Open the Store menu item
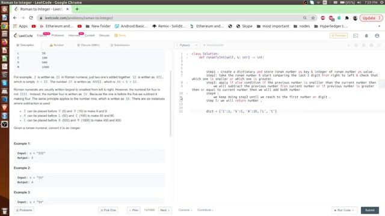 tap(120, 35)
